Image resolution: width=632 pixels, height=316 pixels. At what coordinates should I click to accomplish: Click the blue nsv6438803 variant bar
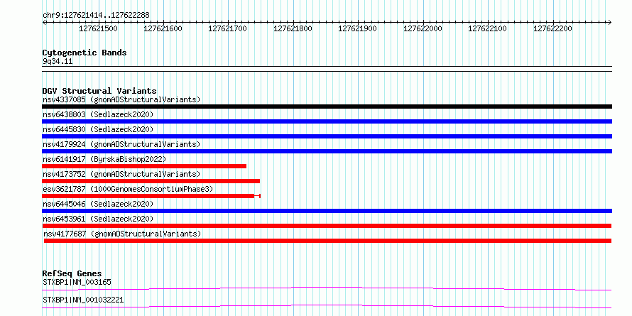tap(327, 121)
